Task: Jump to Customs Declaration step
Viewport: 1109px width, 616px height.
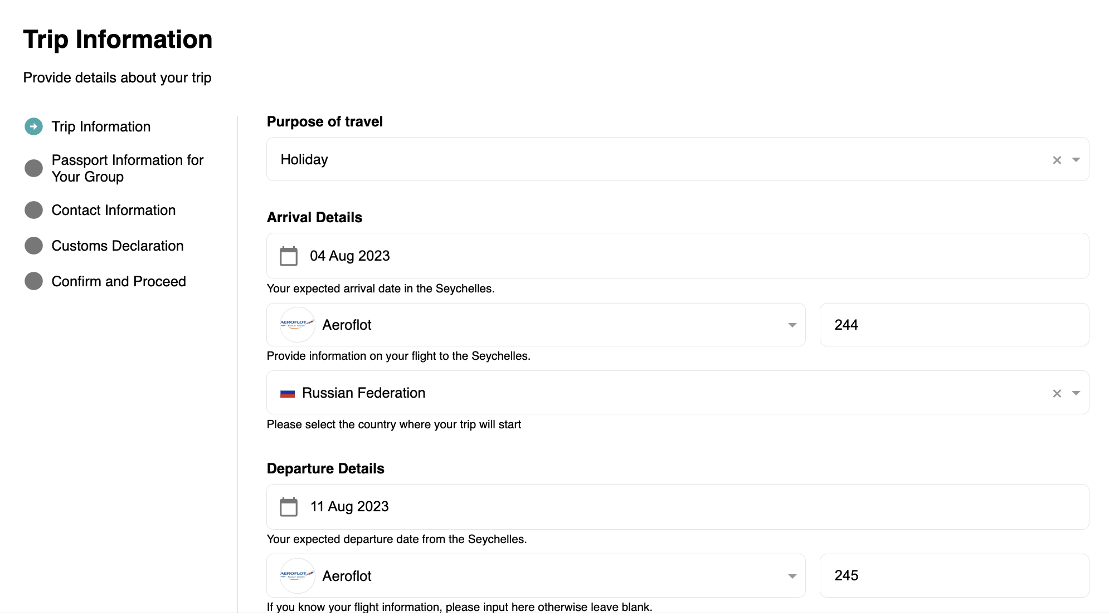Action: 117,246
